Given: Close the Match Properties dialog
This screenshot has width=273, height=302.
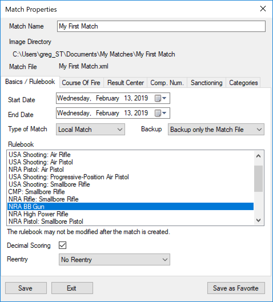Looking at the screenshot, I should 263,9.
